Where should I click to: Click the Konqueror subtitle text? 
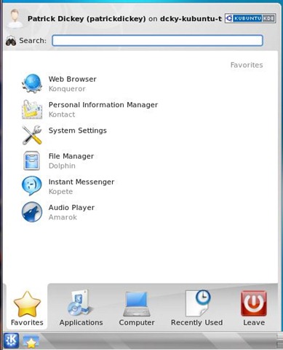tap(67, 89)
